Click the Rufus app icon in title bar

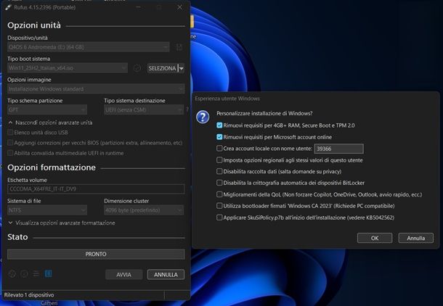[8, 7]
